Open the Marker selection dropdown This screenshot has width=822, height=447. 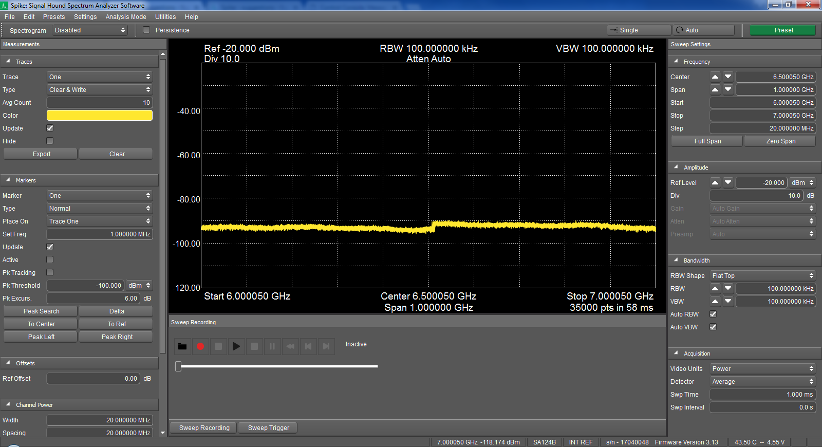click(100, 195)
